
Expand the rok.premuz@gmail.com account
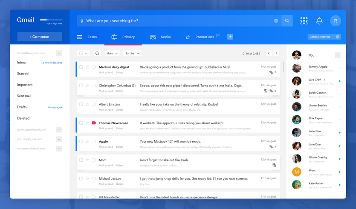pyautogui.click(x=59, y=149)
